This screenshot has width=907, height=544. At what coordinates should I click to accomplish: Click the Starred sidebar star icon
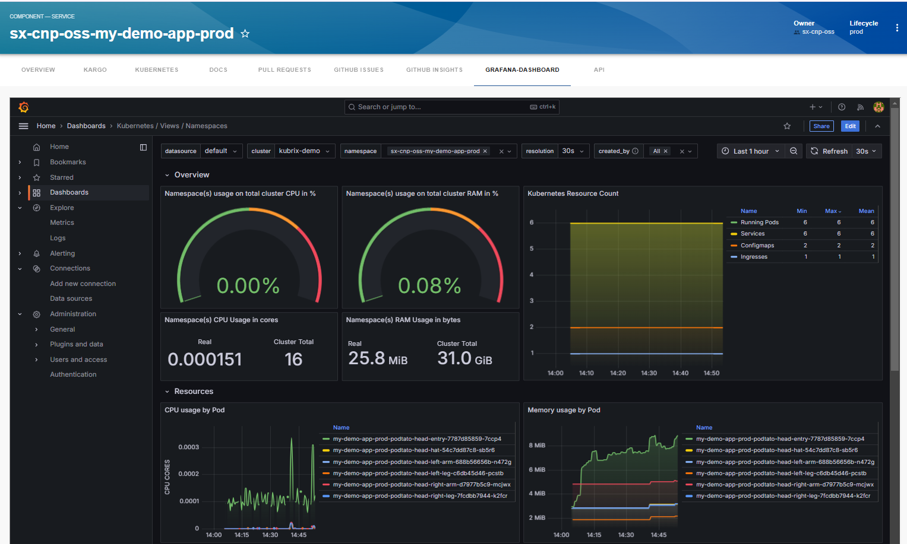(36, 177)
